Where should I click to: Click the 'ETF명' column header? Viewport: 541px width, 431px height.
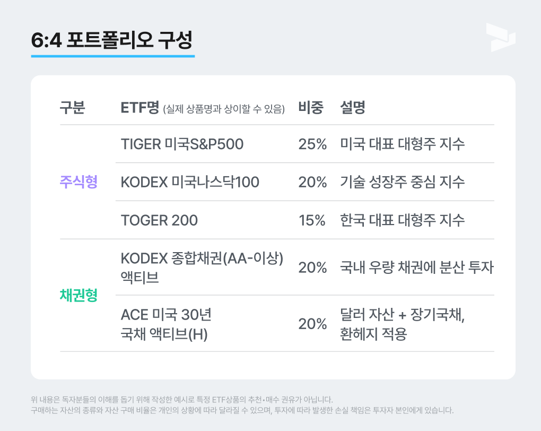tap(140, 108)
